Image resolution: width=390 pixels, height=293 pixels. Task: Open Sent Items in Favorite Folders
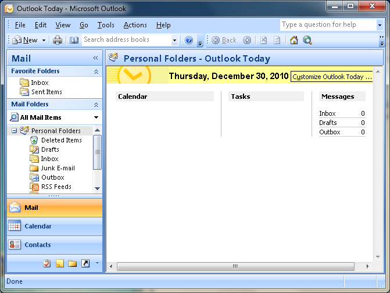[46, 92]
